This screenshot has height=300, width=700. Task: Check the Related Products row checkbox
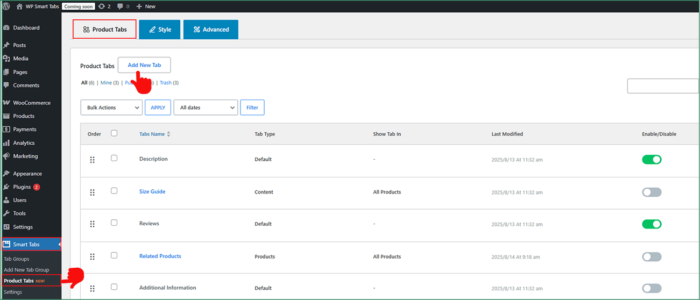[114, 255]
